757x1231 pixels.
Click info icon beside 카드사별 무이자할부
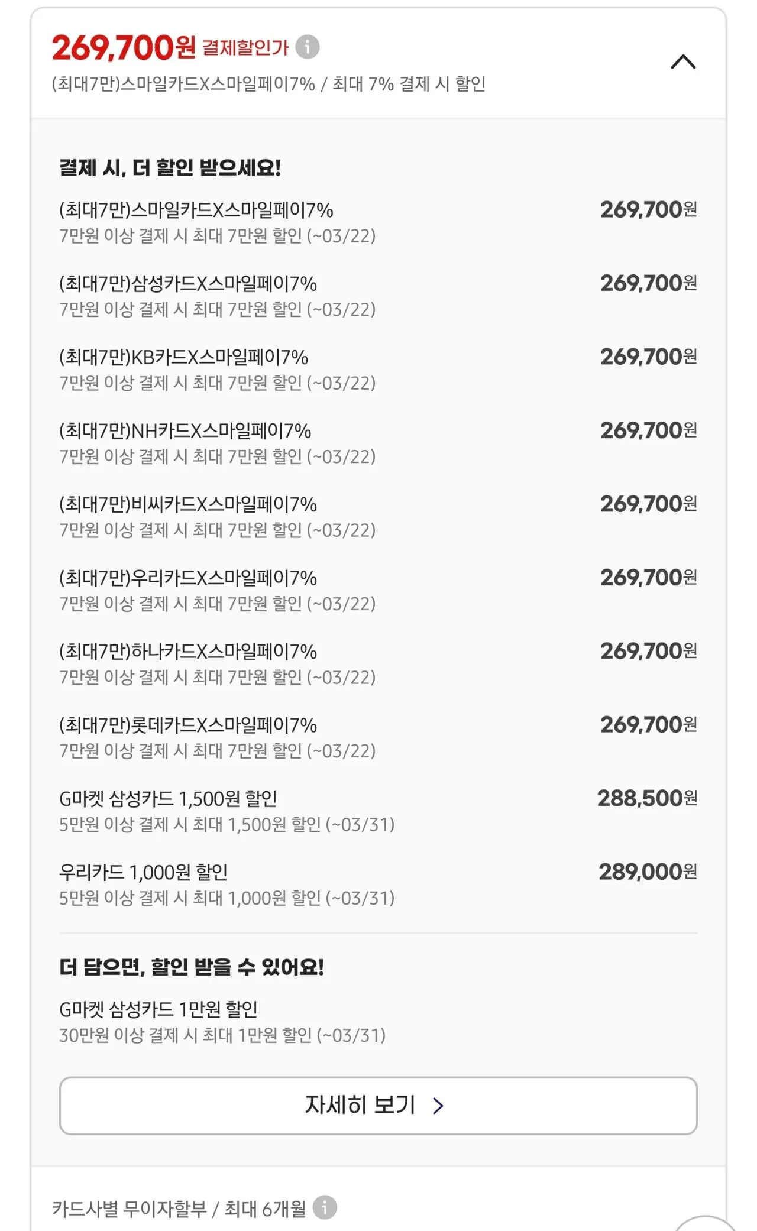[325, 1208]
